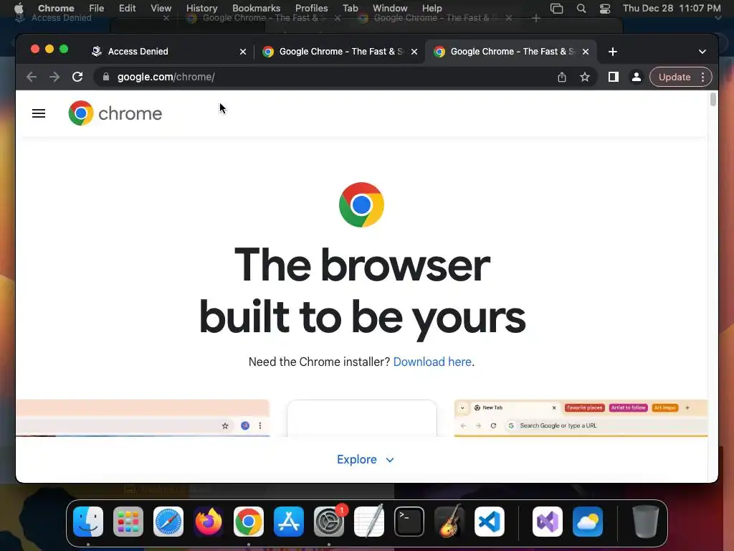Close the Access Denied tab

(x=243, y=52)
